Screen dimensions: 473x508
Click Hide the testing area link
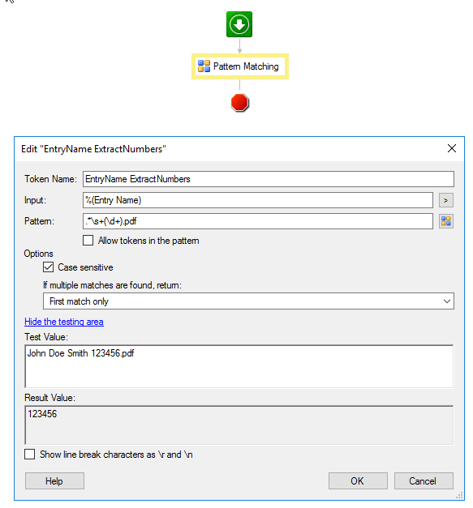coord(64,322)
